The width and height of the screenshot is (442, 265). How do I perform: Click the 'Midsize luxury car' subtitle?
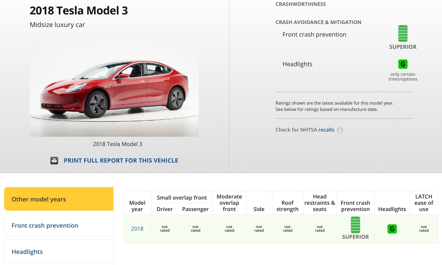click(x=57, y=25)
